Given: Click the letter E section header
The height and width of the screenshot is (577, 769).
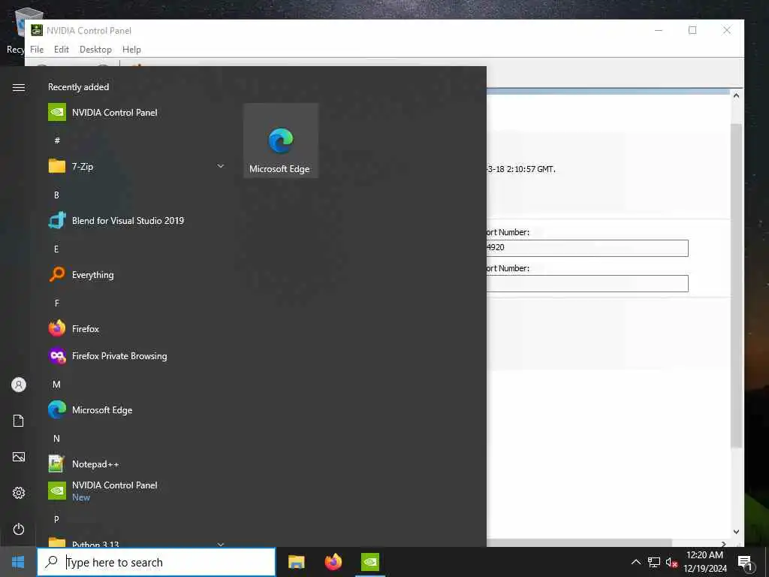Looking at the screenshot, I should [56, 249].
